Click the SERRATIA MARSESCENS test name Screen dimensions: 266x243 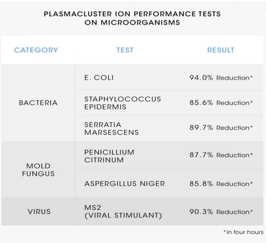coord(111,128)
